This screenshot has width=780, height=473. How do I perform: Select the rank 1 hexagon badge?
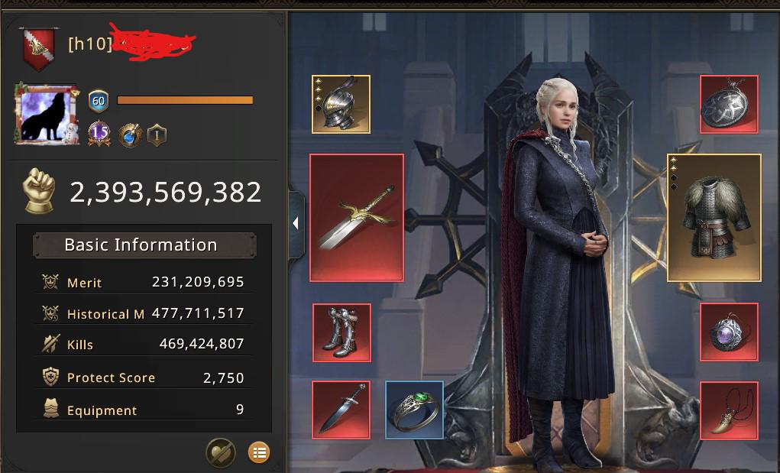tap(157, 134)
